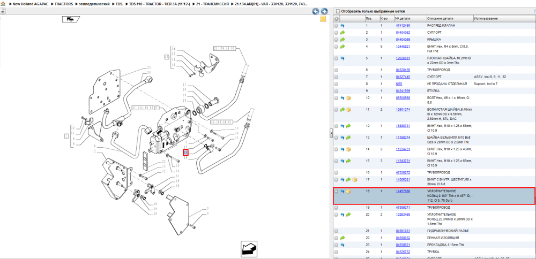Click the green arrow icon for КРЫШКА row

coord(343,40)
